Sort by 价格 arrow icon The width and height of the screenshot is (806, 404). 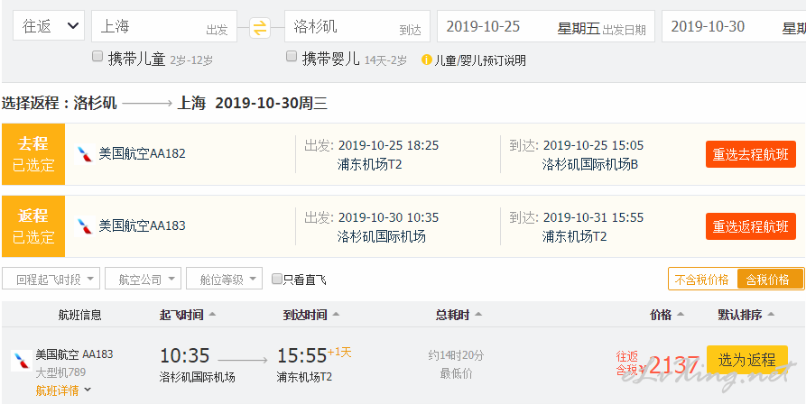[680, 315]
